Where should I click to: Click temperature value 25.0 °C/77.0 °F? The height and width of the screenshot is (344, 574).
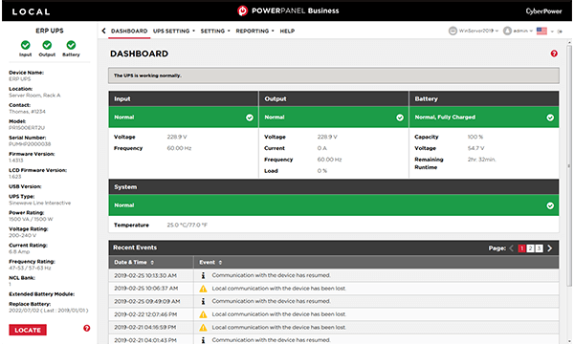[188, 226]
